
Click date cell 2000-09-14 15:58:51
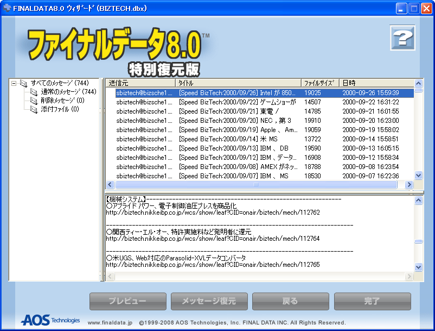tap(370, 139)
